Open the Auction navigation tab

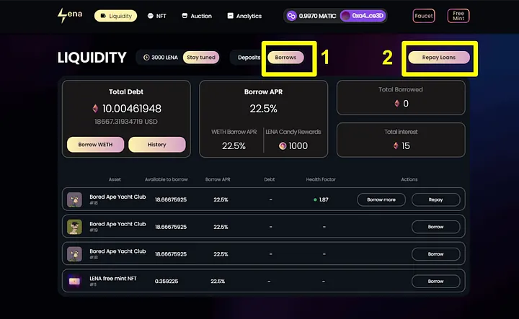197,16
